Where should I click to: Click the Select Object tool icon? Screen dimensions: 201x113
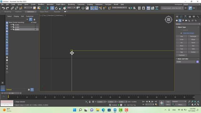(x=35, y=8)
